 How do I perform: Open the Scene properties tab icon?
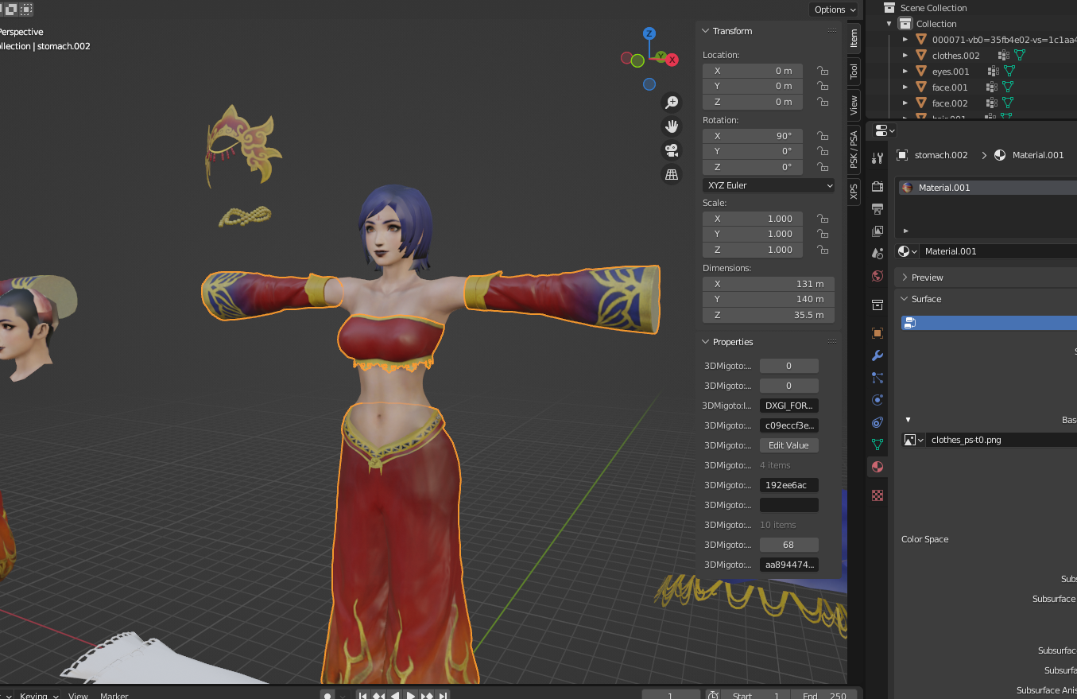tap(877, 254)
